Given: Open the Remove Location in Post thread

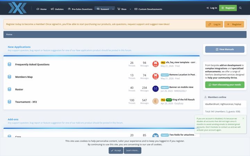Looking at the screenshot, I should 183,75.
